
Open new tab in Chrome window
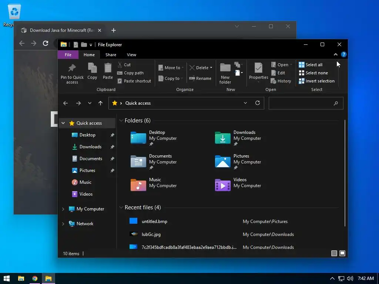[114, 30]
